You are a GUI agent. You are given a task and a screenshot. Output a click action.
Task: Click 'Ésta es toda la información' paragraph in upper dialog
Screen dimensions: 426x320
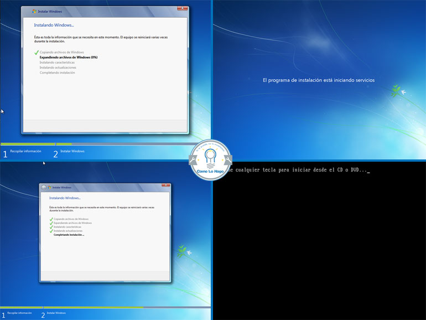(x=101, y=39)
